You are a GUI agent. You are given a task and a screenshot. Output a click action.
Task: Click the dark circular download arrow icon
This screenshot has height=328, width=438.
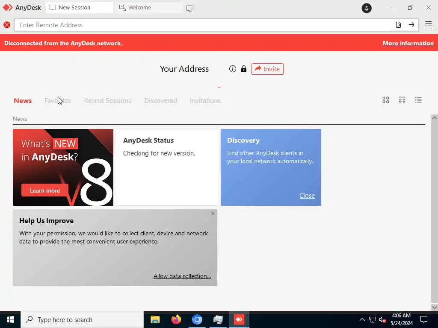pyautogui.click(x=367, y=8)
